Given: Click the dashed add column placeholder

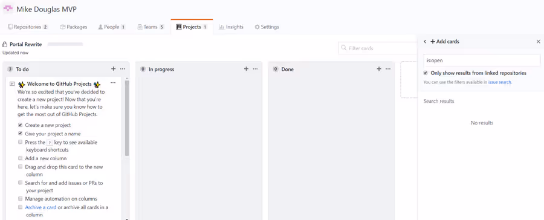Looking at the screenshot, I should pos(409,80).
